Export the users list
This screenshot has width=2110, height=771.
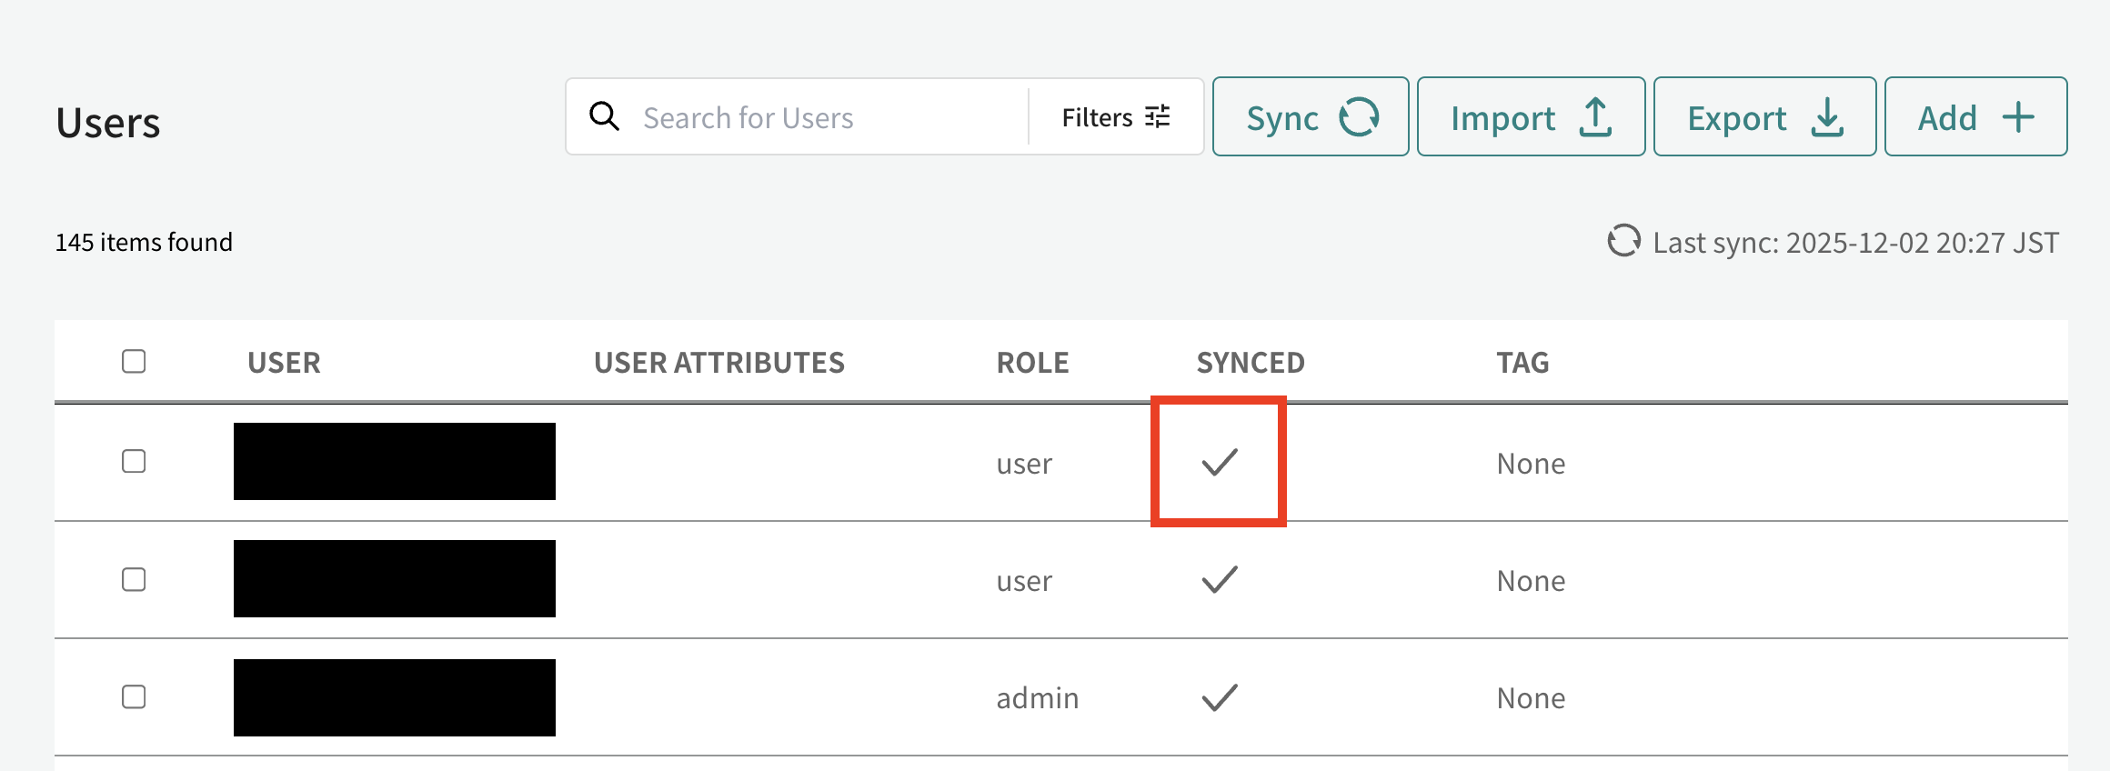1764,117
